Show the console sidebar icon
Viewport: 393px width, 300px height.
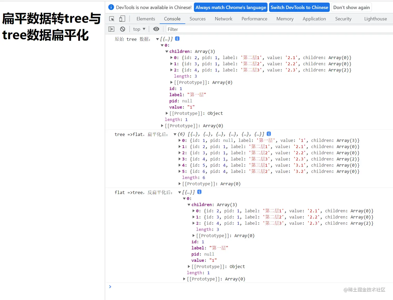(111, 29)
